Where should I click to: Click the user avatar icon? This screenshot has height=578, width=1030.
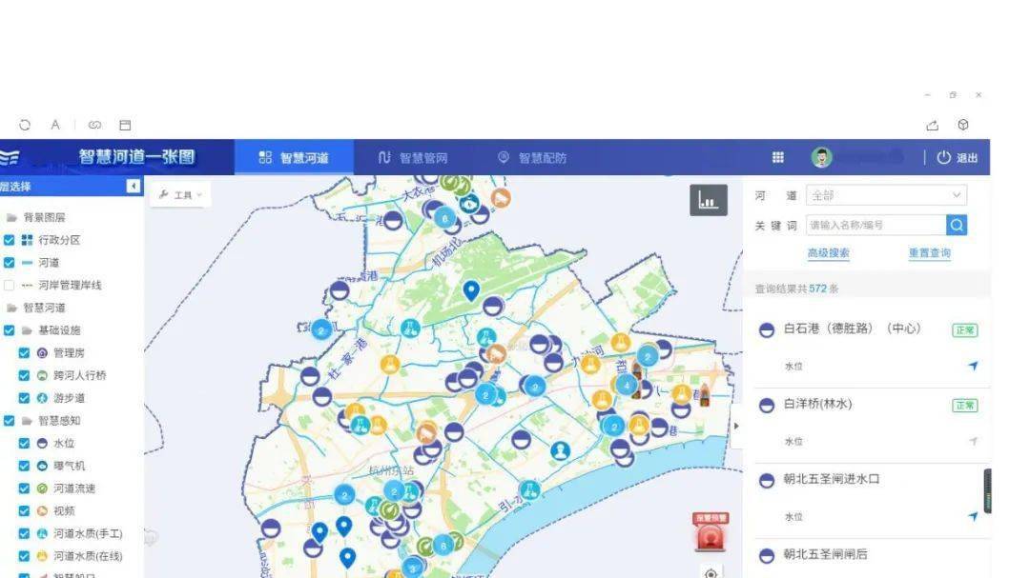pos(821,158)
